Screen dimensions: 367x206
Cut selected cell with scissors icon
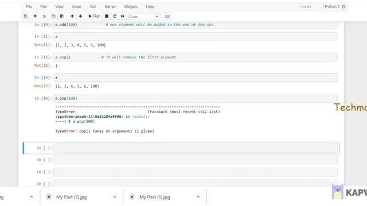[x=45, y=17]
